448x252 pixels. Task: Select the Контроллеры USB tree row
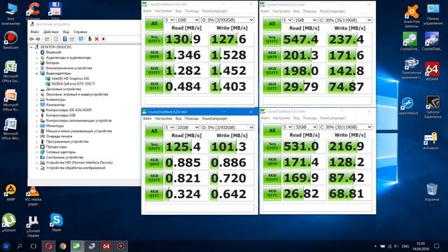pyautogui.click(x=61, y=115)
